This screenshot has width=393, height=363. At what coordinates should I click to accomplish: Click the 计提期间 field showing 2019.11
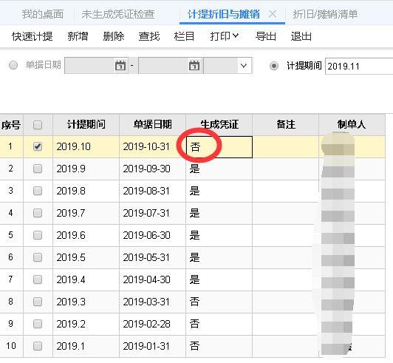359,66
